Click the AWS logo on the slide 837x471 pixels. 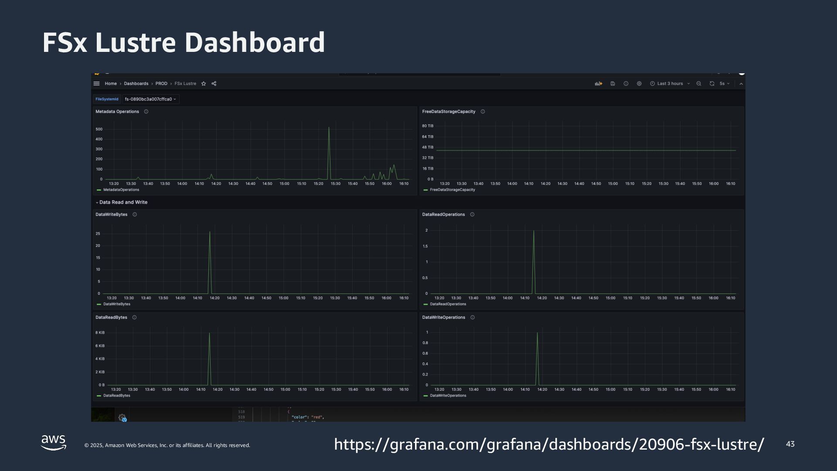pyautogui.click(x=54, y=442)
